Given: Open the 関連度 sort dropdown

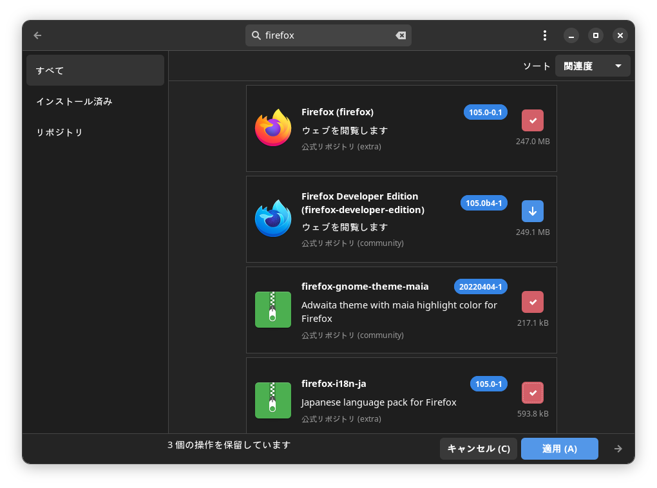Looking at the screenshot, I should click(593, 66).
